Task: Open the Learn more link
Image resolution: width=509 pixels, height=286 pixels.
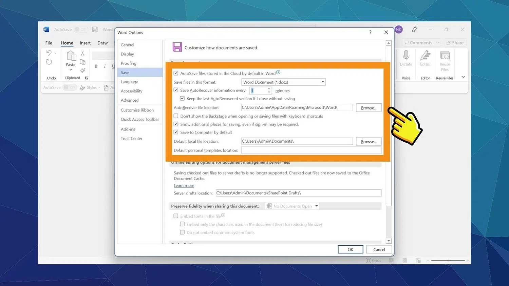Action: (184, 186)
